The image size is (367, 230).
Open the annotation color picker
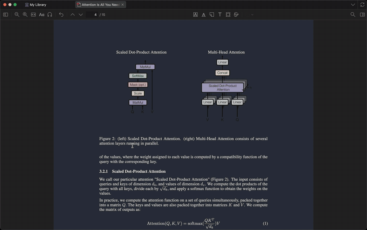point(248,15)
